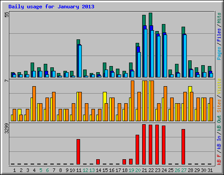Click green weekend day label '20'
Screen dimensions: 224x175
pos(138,170)
